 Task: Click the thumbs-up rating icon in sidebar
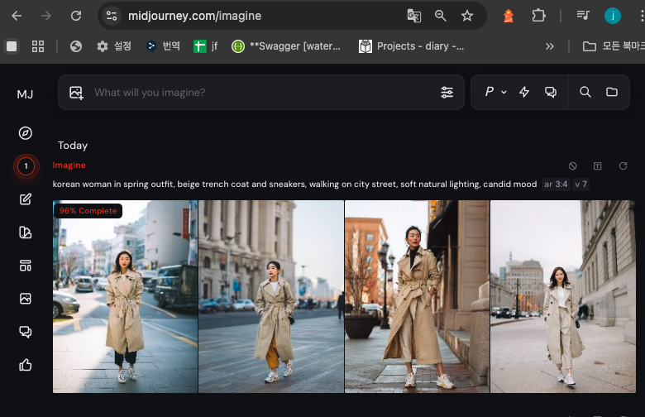click(x=26, y=365)
